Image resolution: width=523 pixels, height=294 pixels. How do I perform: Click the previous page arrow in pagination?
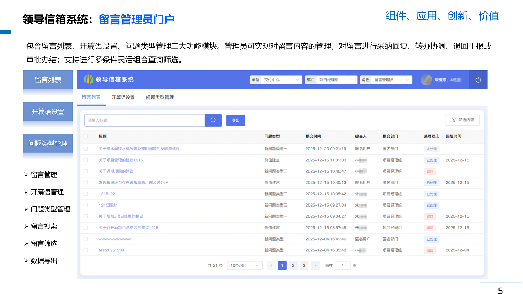coord(271,265)
